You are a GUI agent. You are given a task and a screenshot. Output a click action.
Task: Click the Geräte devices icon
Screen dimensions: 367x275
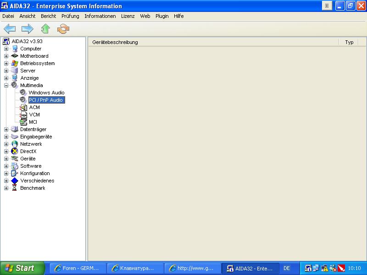tap(15, 159)
